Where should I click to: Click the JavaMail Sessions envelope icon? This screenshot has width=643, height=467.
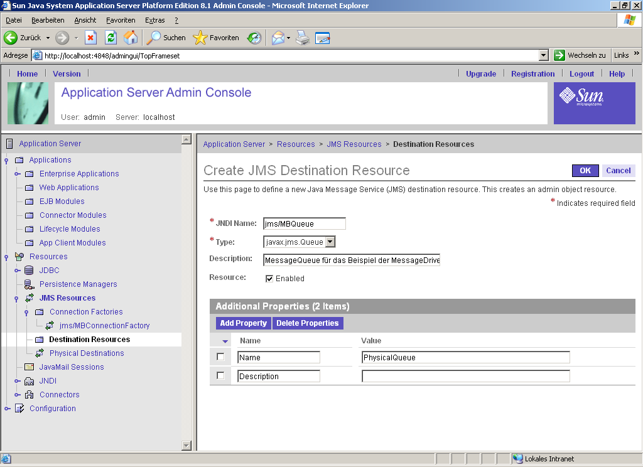coord(29,367)
